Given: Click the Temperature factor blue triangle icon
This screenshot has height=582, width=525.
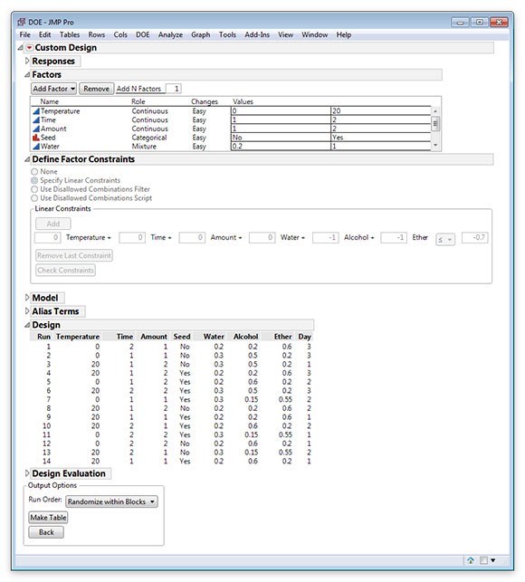Looking at the screenshot, I should [36, 111].
